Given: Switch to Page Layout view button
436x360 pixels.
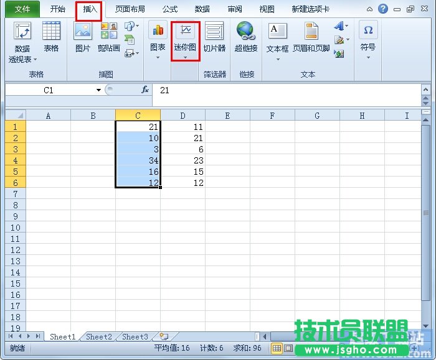Looking at the screenshot, I should coord(288,348).
